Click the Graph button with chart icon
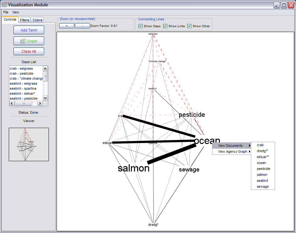 [29, 41]
